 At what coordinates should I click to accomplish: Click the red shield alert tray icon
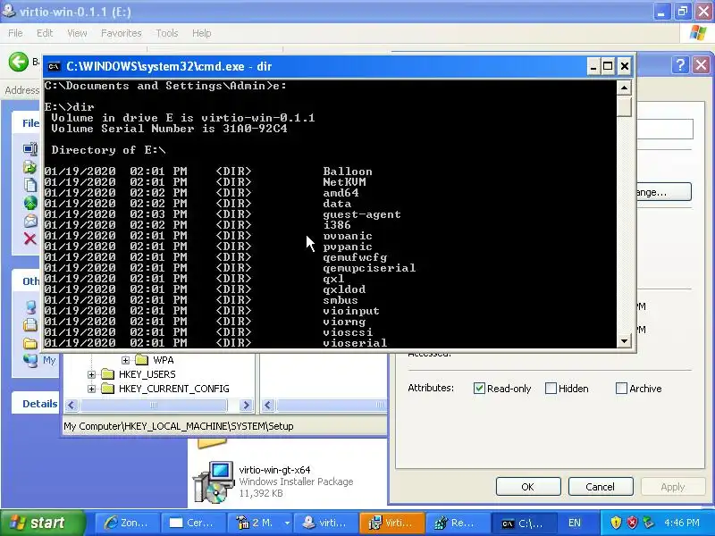632,523
